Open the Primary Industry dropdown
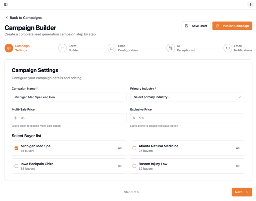256x201 pixels. click(x=187, y=97)
